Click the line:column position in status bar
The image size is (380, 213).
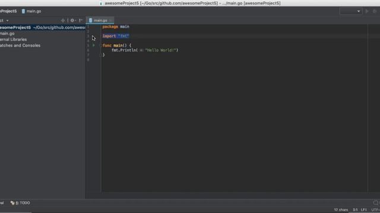point(355,210)
